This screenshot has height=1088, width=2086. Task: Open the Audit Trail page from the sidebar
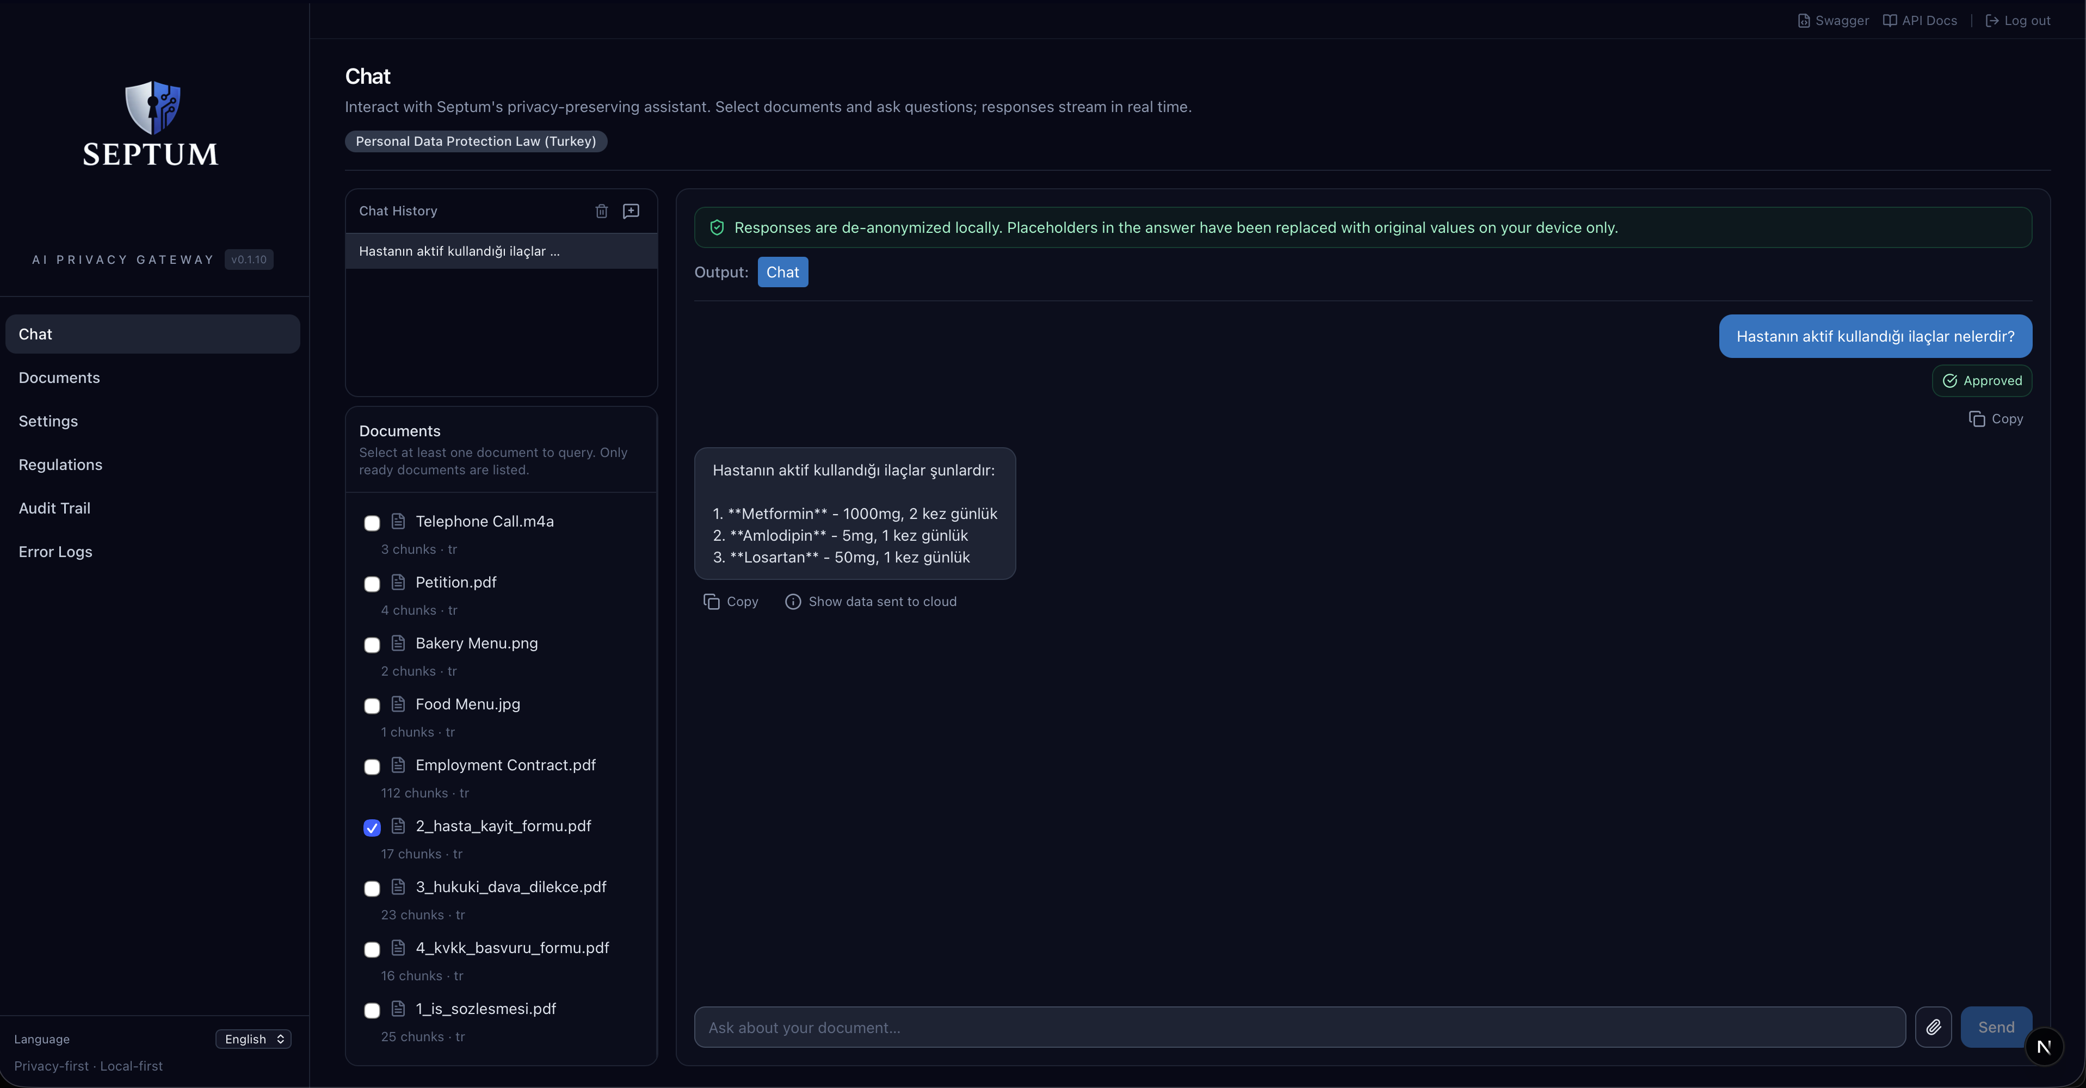(x=54, y=509)
